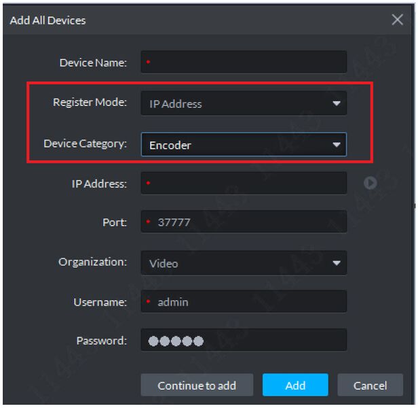418x408 pixels.
Task: Click the blue Add button
Action: 295,386
